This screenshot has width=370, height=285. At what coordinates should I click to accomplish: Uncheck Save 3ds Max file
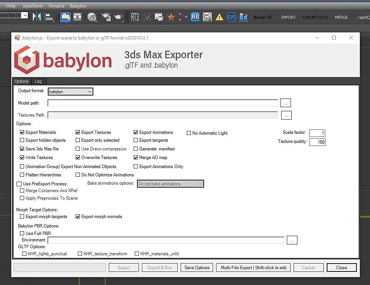(x=22, y=149)
